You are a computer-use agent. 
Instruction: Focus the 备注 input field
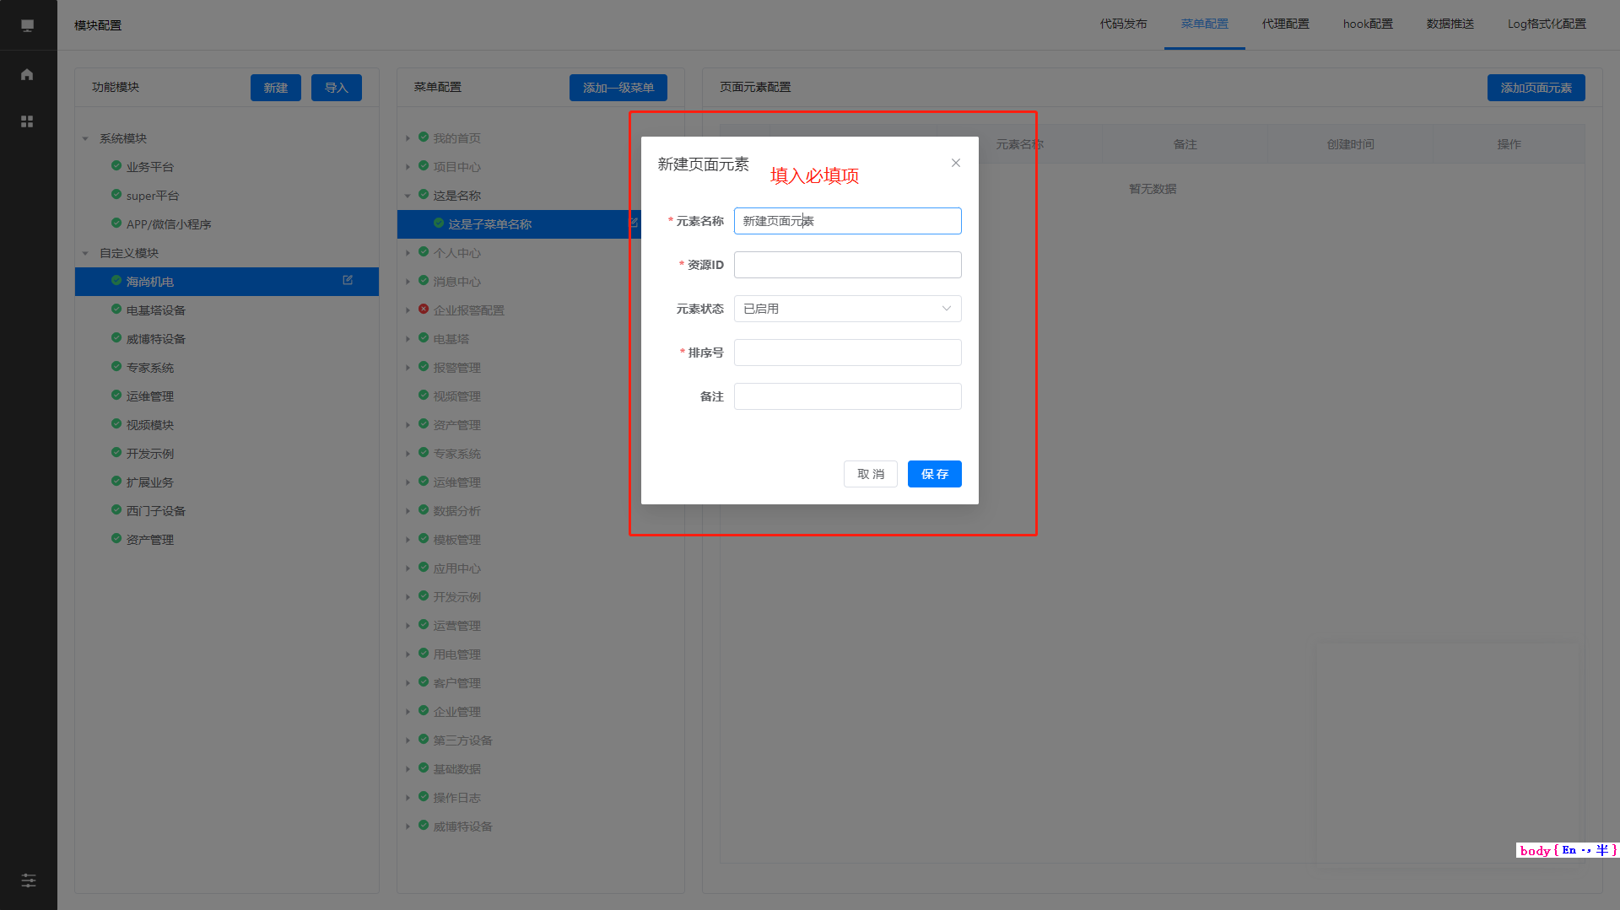tap(847, 396)
